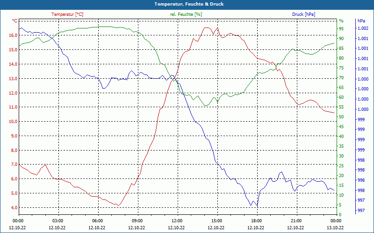
Task: Click the '06:00' time axis label
Action: (98, 220)
